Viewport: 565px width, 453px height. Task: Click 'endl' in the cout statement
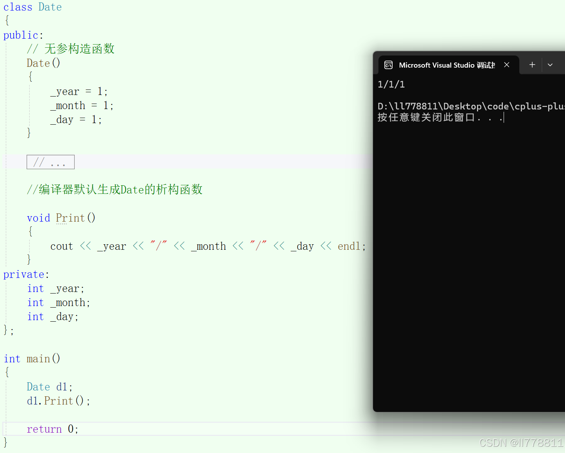349,246
